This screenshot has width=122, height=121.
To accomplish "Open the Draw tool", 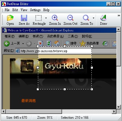I will click(x=104, y=20).
